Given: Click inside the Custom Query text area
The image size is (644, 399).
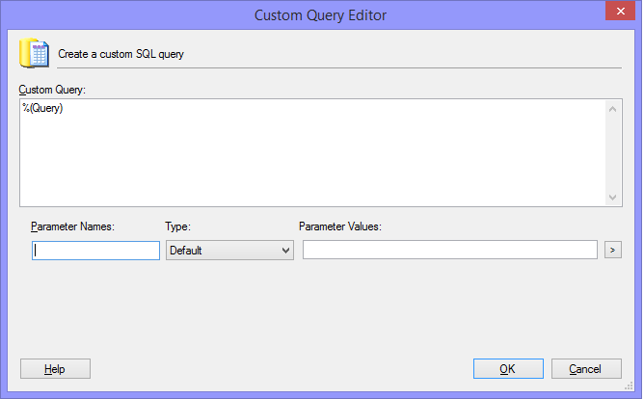Looking at the screenshot, I should click(312, 152).
